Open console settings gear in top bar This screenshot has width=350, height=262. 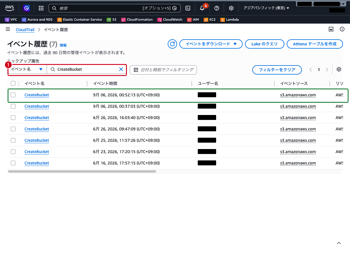click(x=231, y=8)
